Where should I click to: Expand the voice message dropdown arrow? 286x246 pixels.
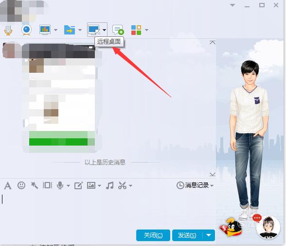pos(68,186)
